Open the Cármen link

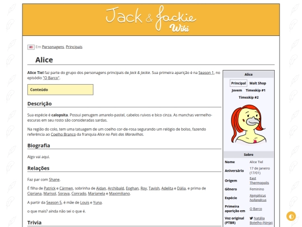pos(66,188)
